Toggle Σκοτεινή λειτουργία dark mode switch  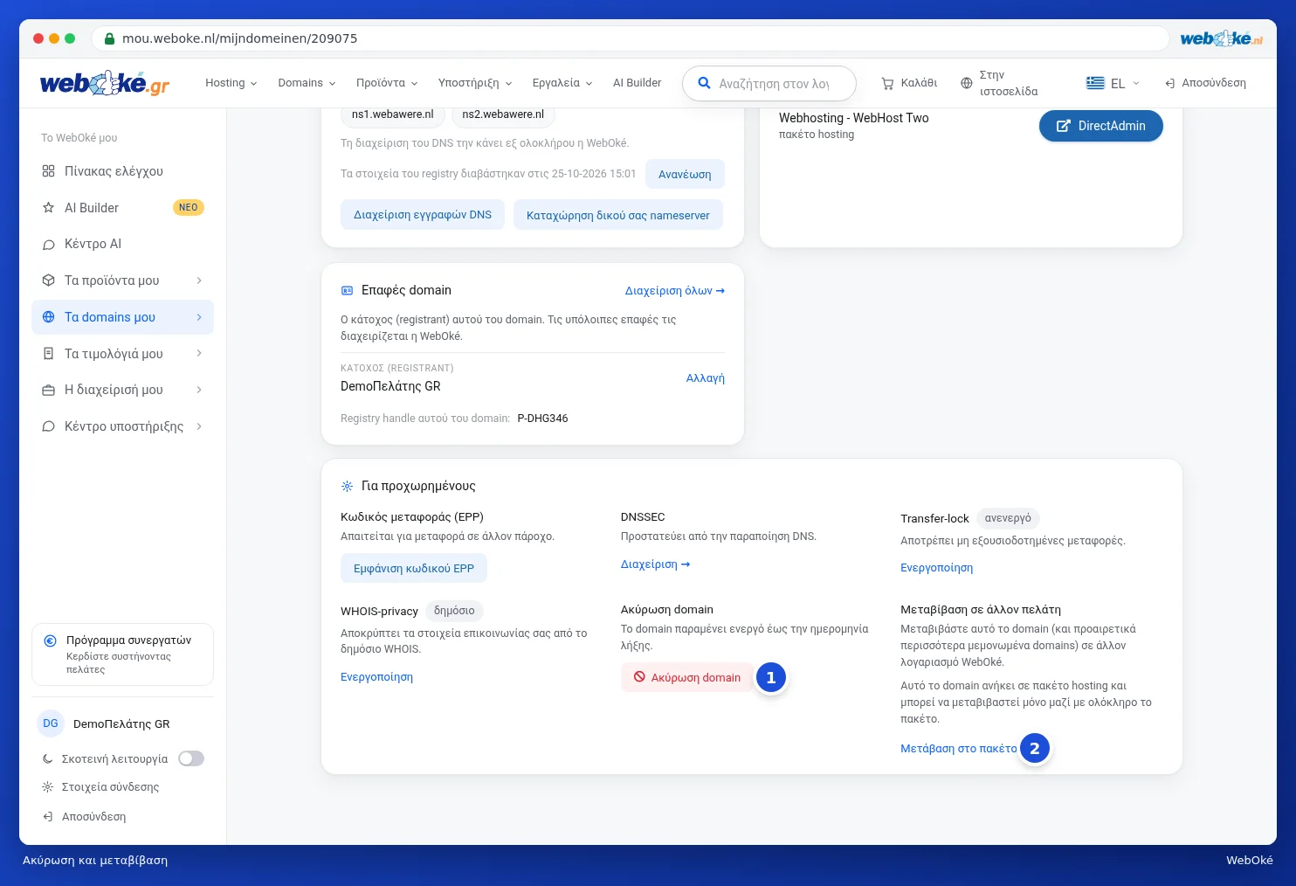coord(191,758)
